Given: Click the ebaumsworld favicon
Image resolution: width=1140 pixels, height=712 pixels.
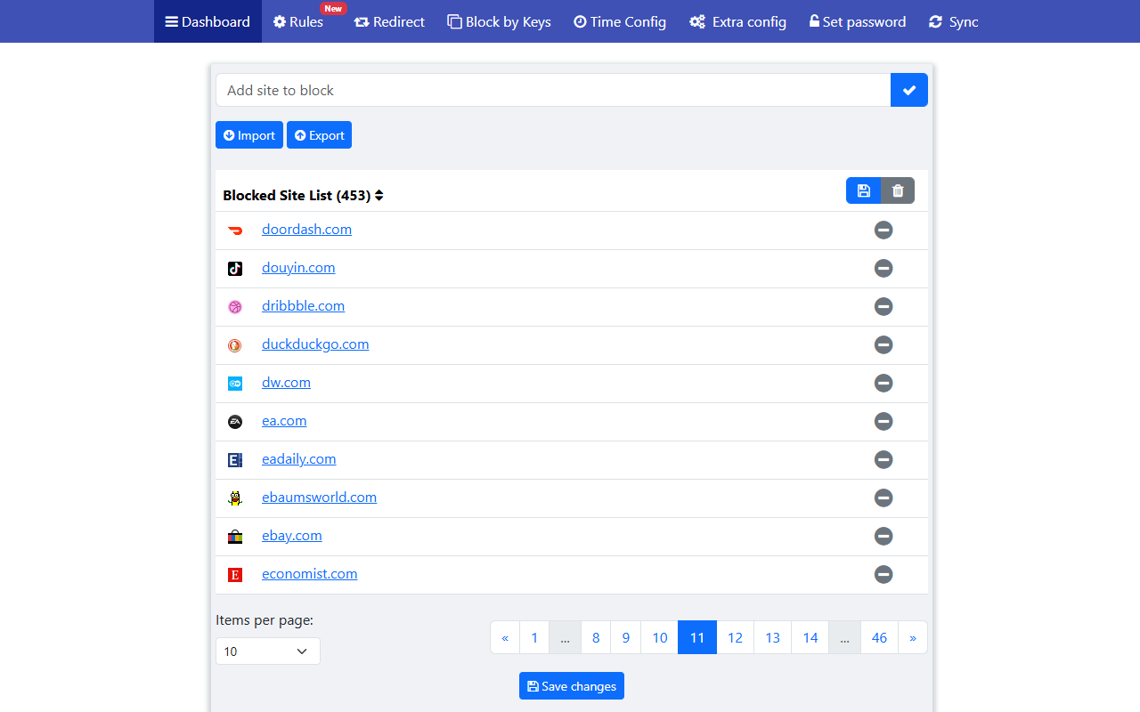Looking at the screenshot, I should [x=235, y=498].
